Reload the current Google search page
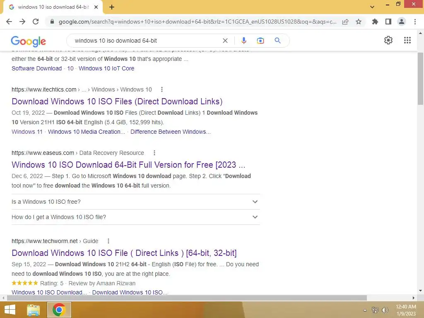The image size is (424, 318). click(x=36, y=22)
